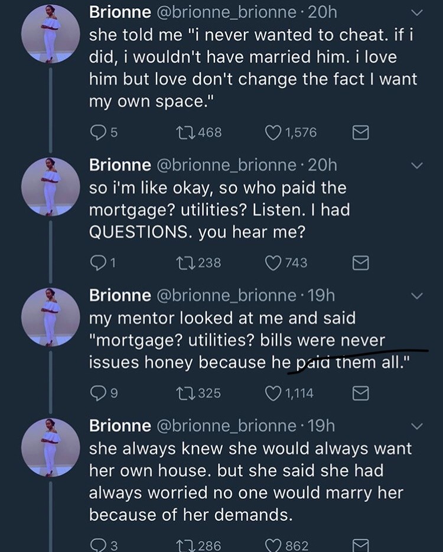Expand the chevron on the "own house" tweet

coord(416,426)
